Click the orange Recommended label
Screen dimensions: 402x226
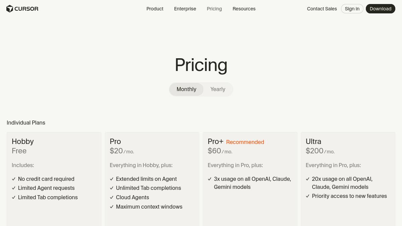[x=245, y=142]
